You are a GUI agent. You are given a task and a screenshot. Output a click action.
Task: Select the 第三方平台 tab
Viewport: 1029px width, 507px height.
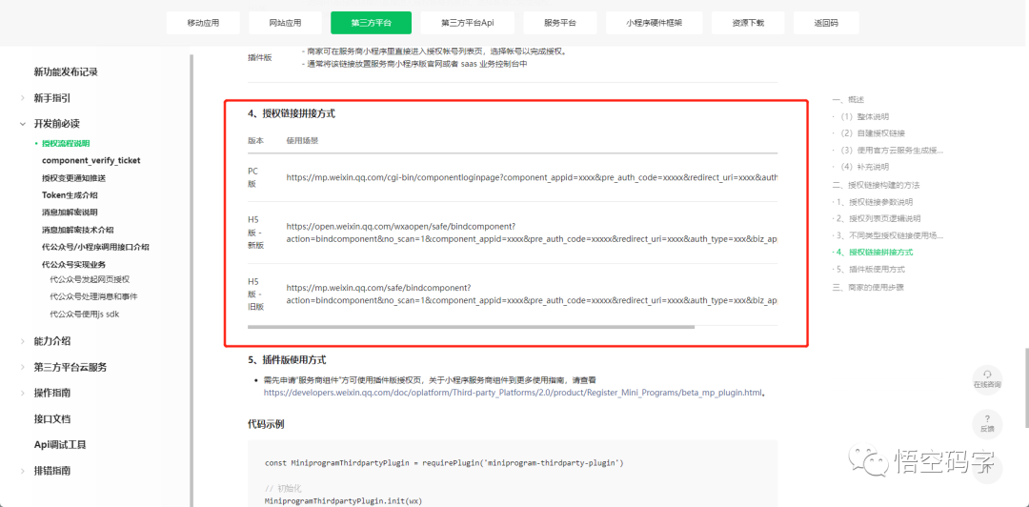point(372,23)
